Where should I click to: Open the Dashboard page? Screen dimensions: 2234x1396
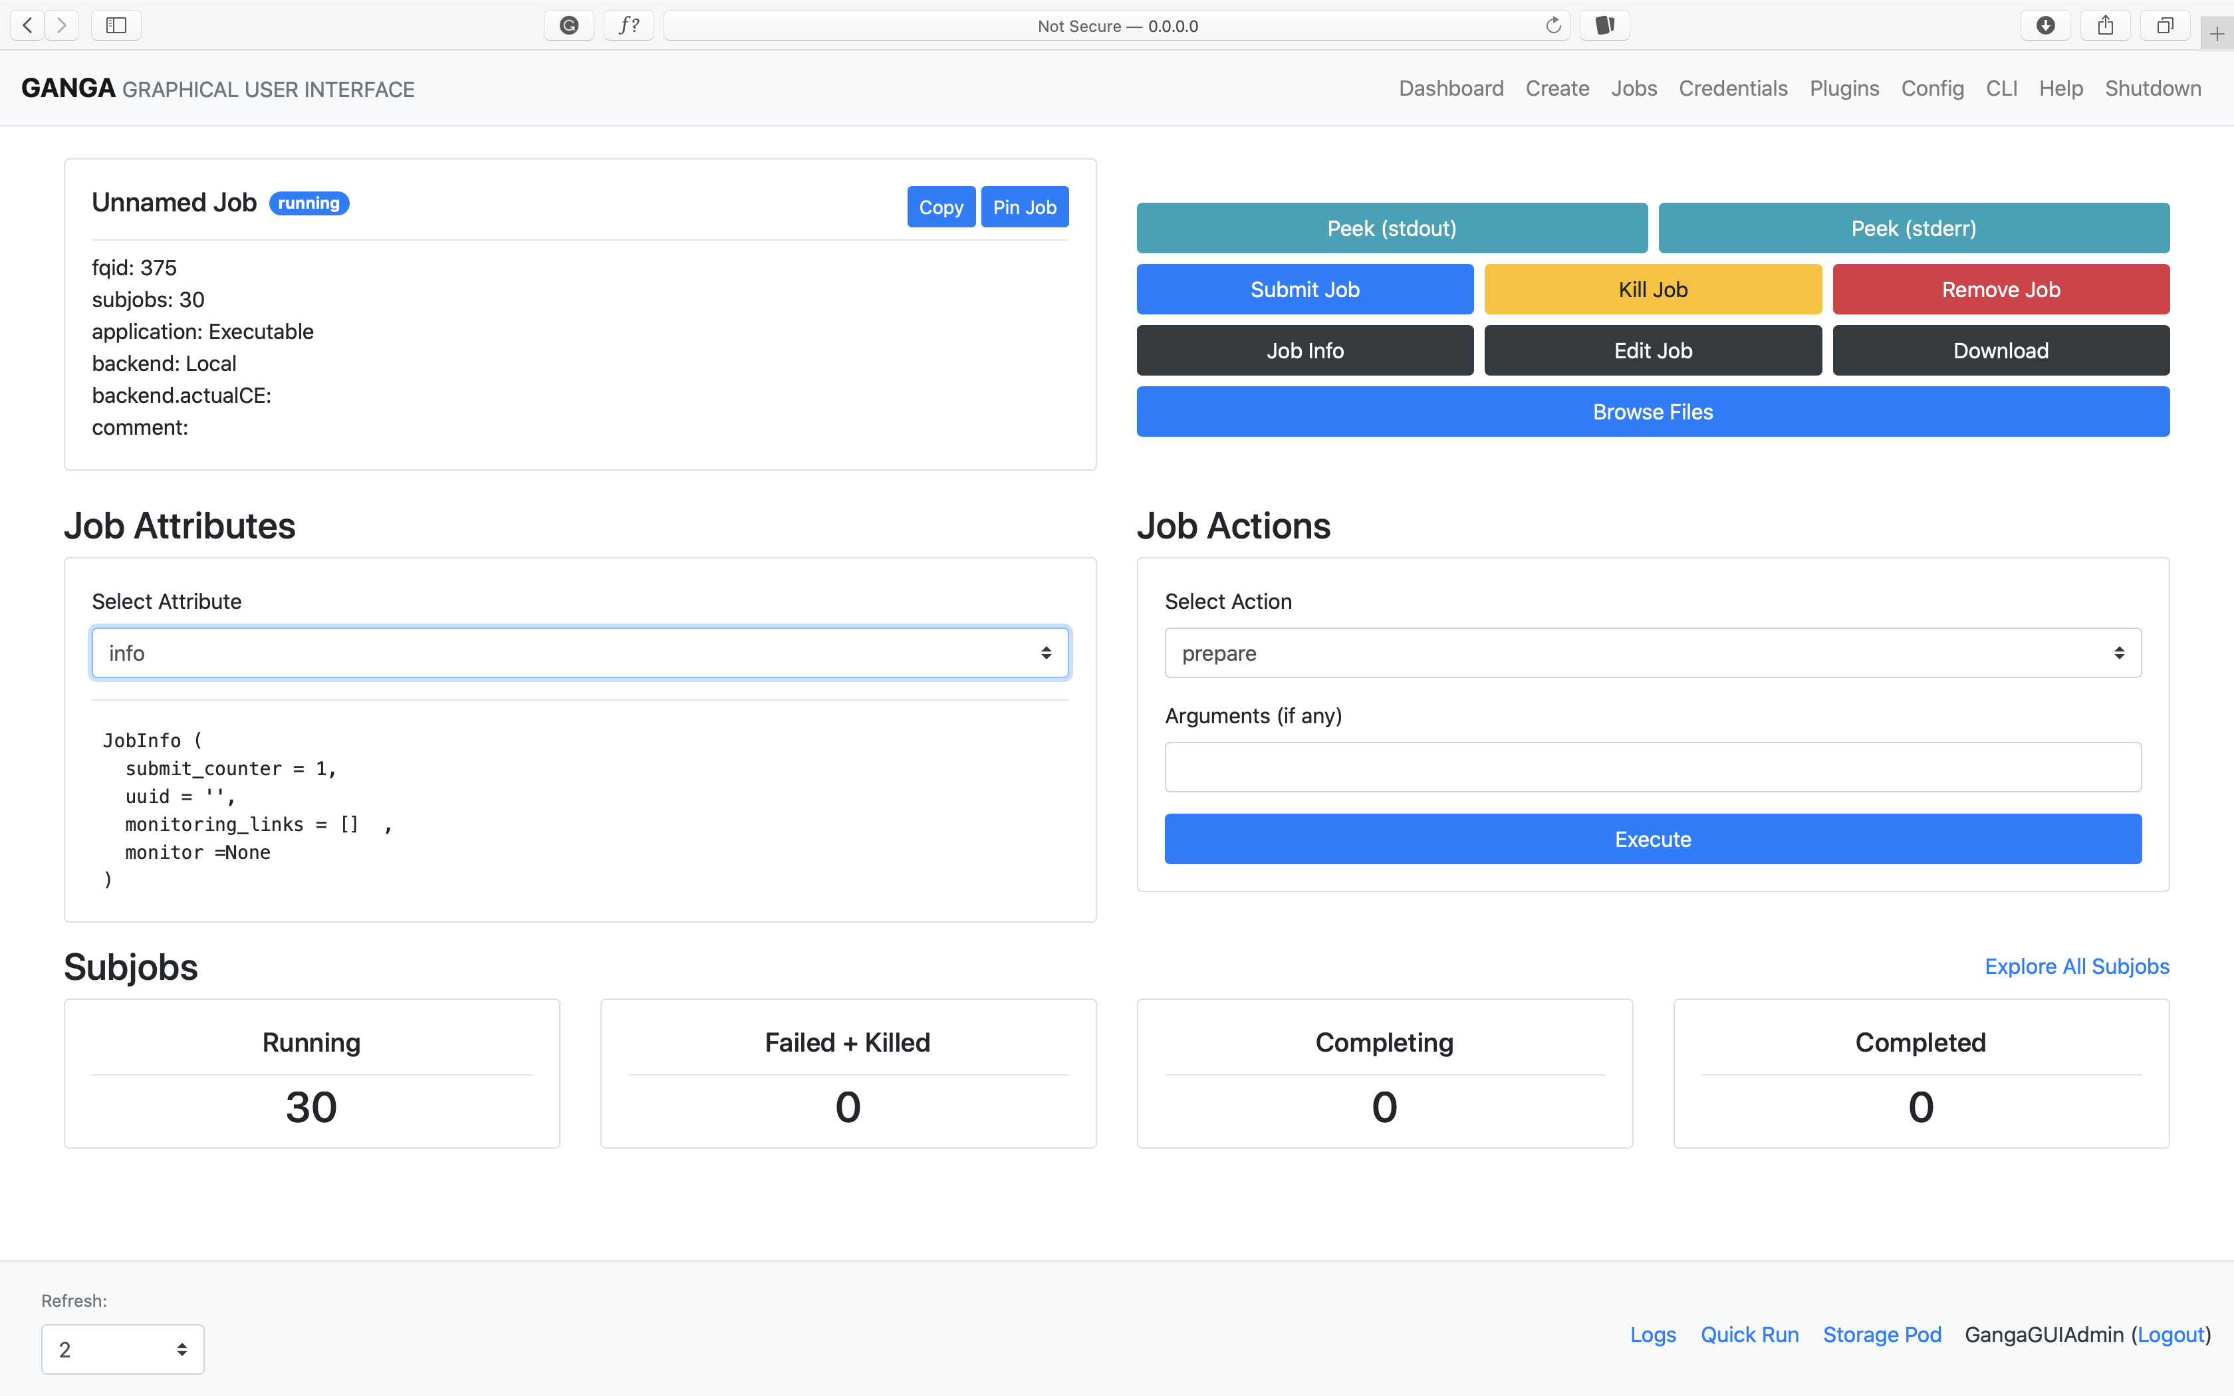tap(1451, 88)
